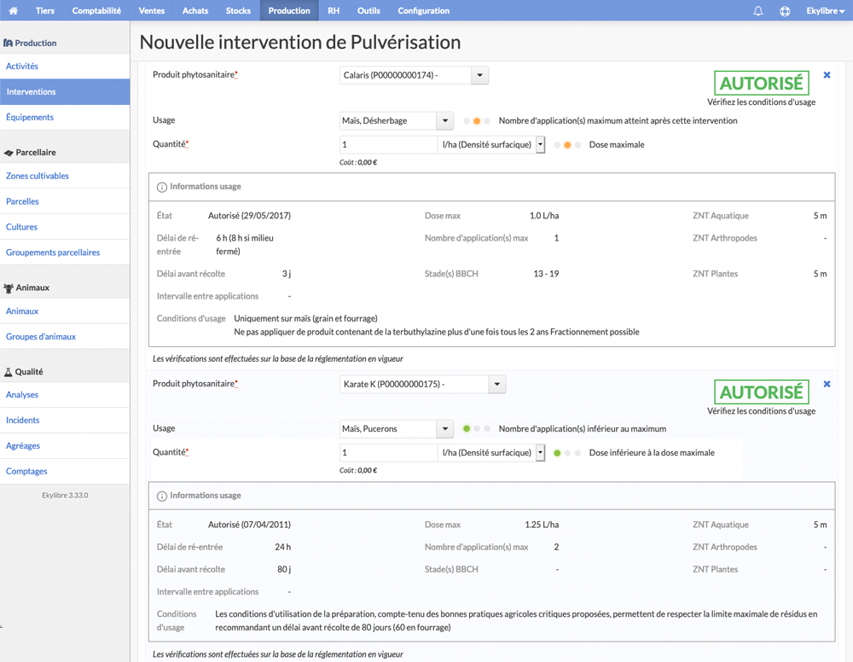
Task: Click 'Autorisé (07/04/2011)' state value
Action: point(249,525)
